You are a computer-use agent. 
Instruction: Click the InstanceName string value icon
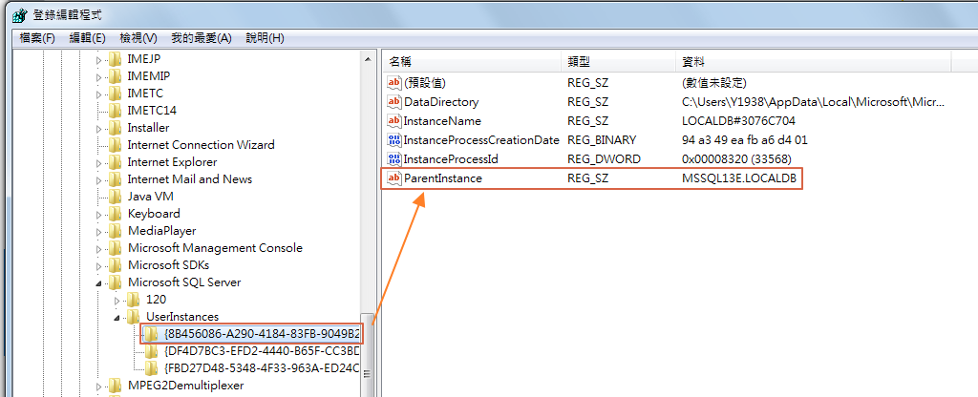coord(393,121)
